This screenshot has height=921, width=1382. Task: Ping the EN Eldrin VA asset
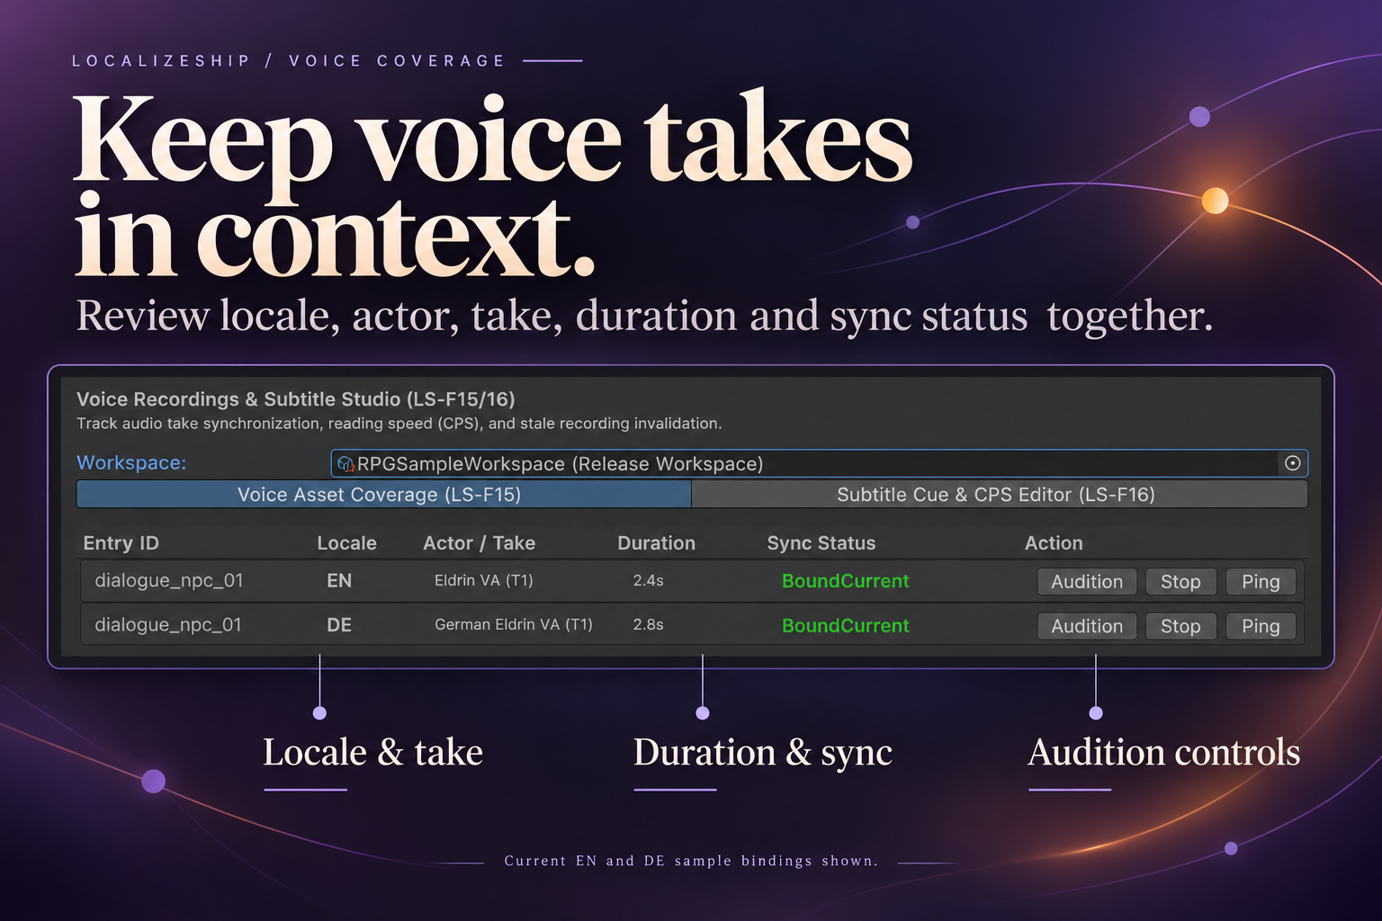pos(1261,582)
